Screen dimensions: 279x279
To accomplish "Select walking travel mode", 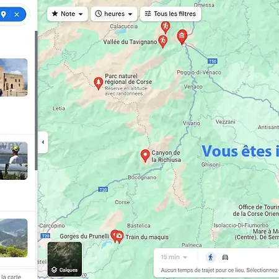I will [x=211, y=257].
